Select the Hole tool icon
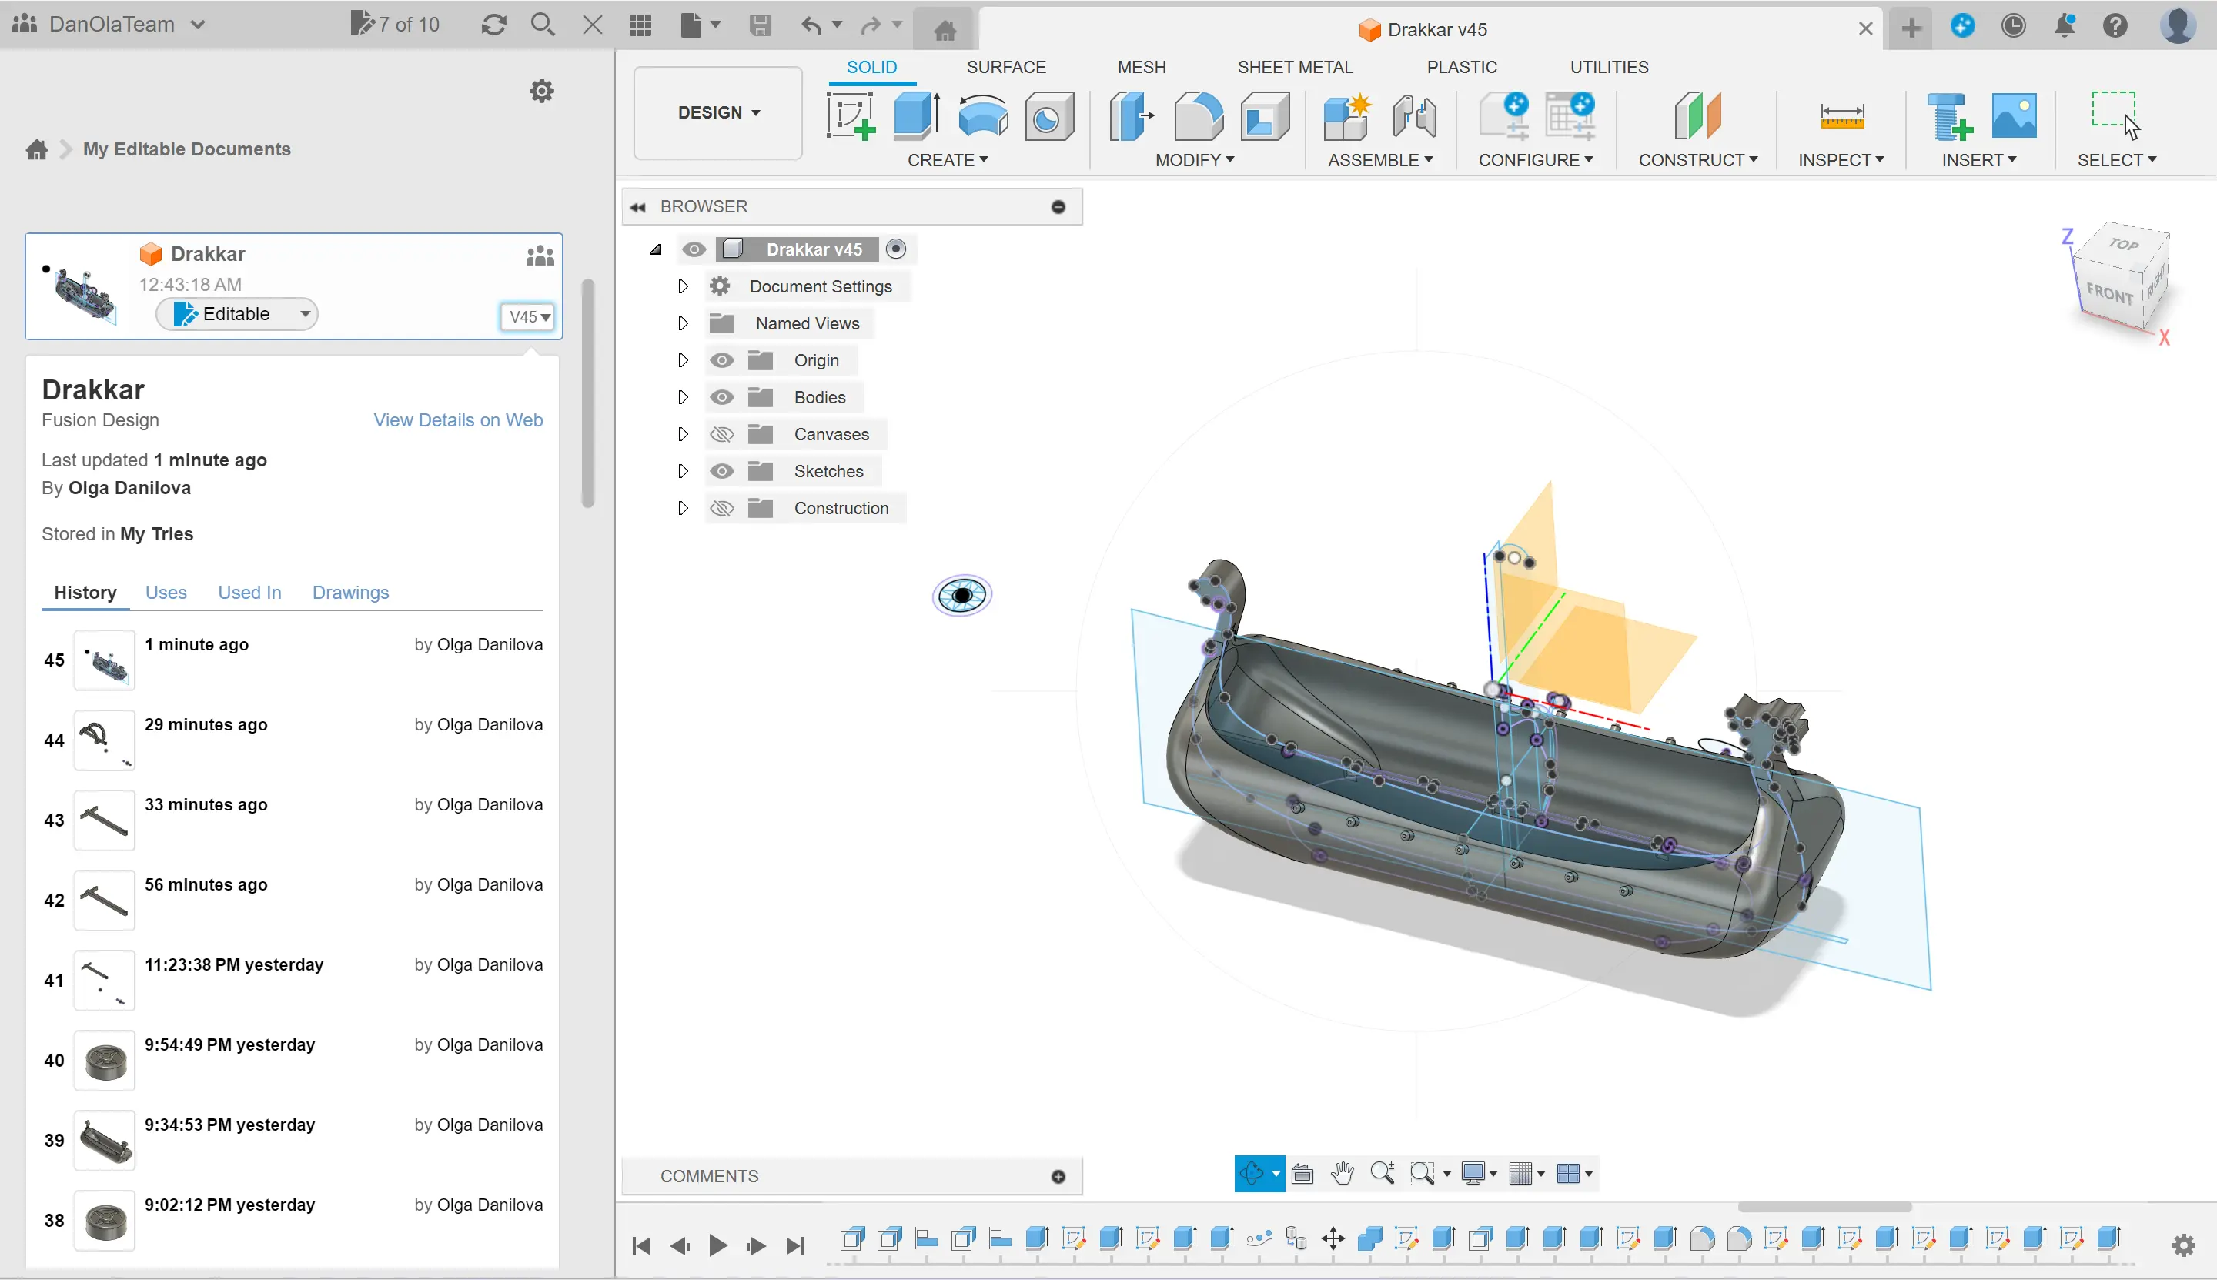The image size is (2217, 1280). pyautogui.click(x=1048, y=116)
